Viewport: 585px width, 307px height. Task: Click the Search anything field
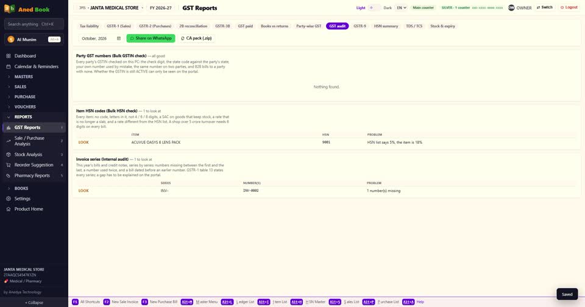34,24
